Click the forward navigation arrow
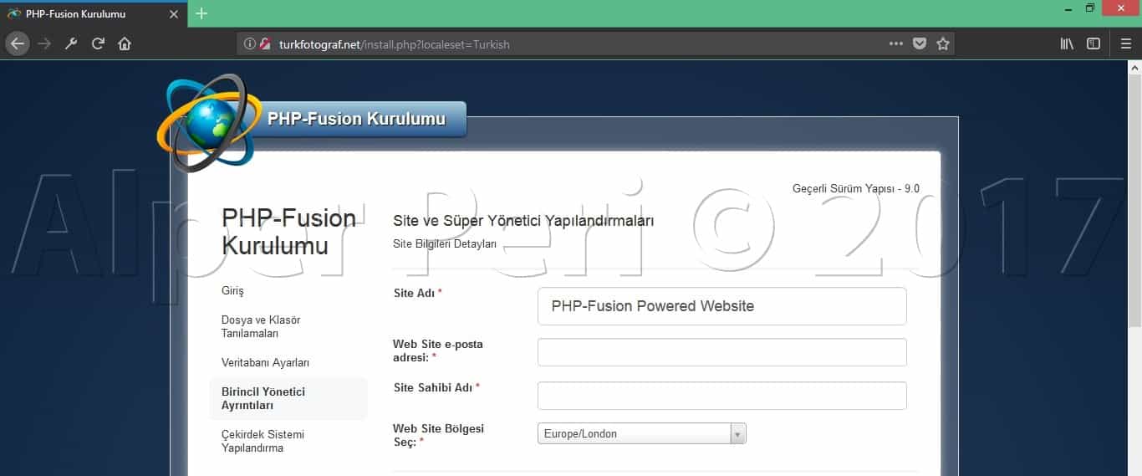 pyautogui.click(x=44, y=44)
